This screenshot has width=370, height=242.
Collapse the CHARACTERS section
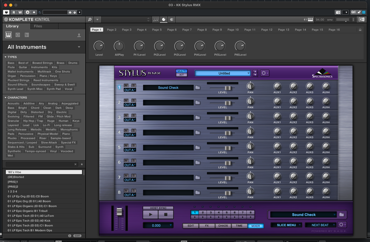coord(5,97)
